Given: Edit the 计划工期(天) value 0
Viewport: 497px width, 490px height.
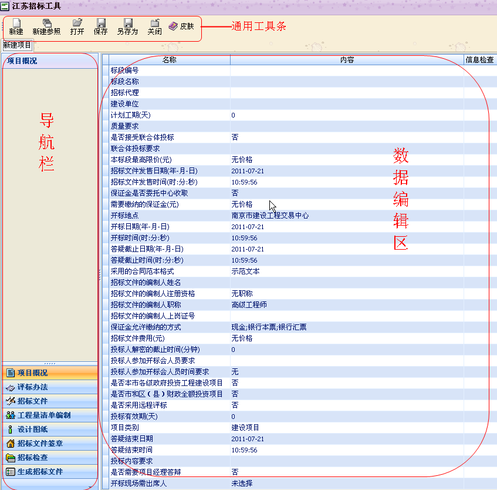Looking at the screenshot, I should (347, 115).
